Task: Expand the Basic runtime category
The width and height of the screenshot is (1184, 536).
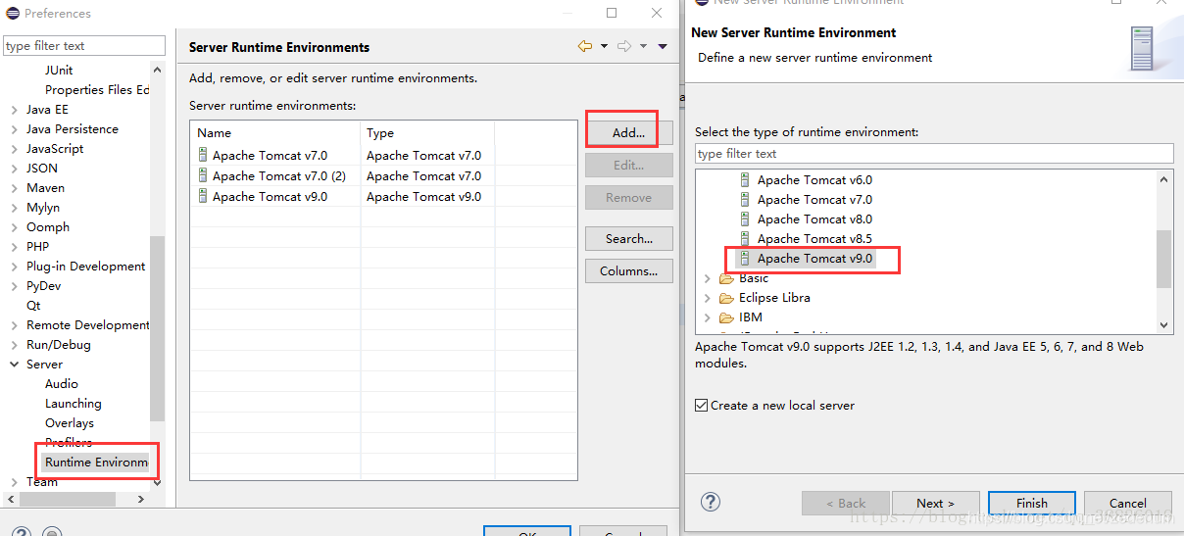Action: point(708,278)
